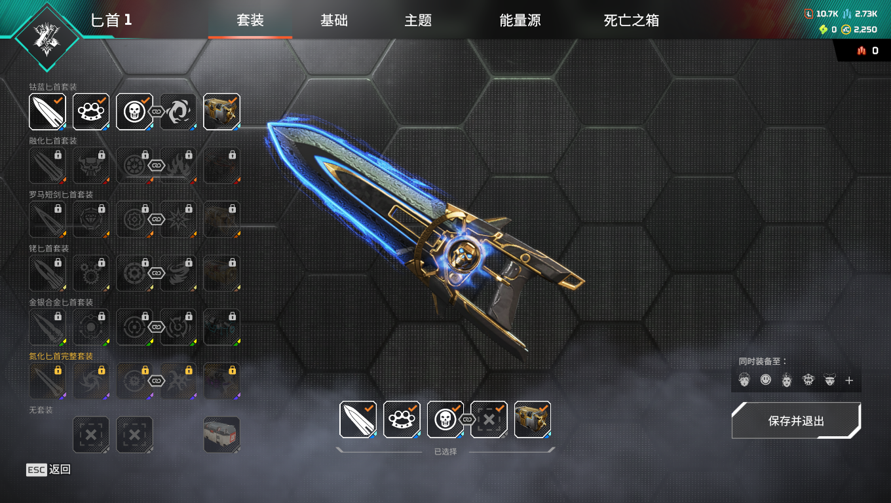Image resolution: width=891 pixels, height=503 pixels.
Task: Open the 基础 tab
Action: coord(334,20)
